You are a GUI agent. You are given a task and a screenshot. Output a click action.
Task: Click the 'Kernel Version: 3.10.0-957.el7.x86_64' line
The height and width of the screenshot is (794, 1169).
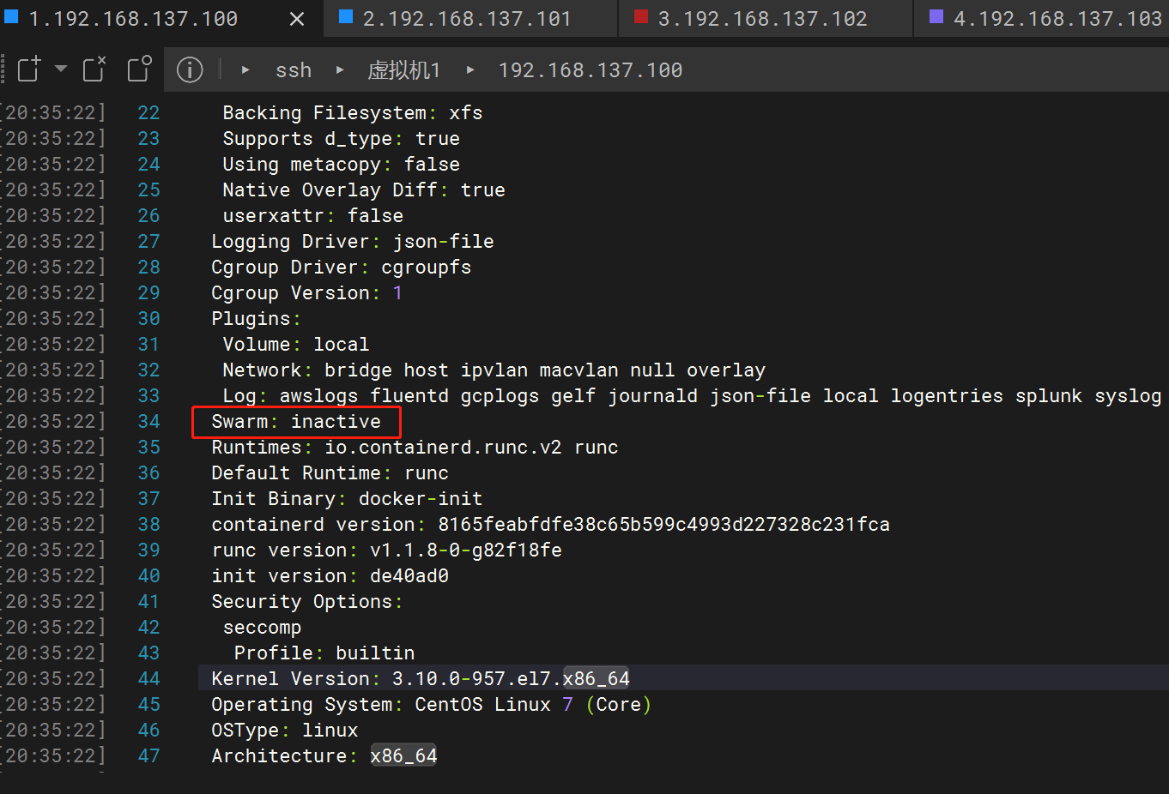(x=421, y=678)
